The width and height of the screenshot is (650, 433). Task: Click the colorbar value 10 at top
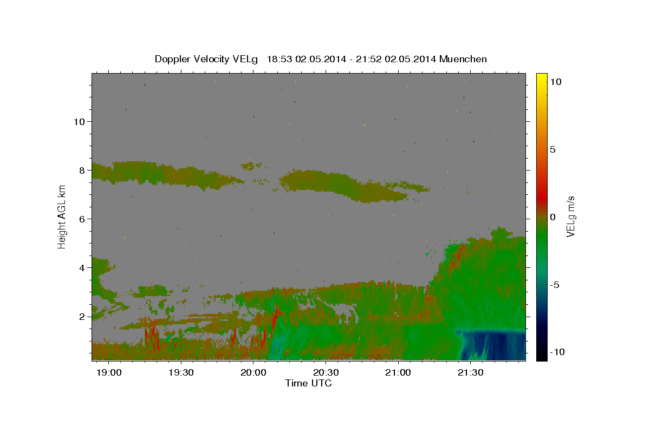(x=556, y=81)
